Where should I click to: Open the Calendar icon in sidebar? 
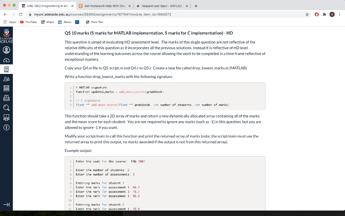[6, 88]
